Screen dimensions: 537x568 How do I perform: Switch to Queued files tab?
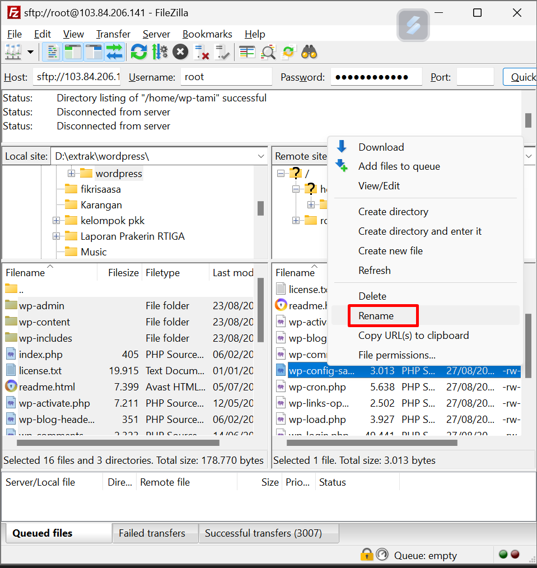(58, 533)
